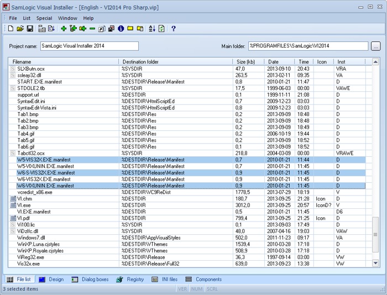Select the Vis32x.exe file row
Viewport: 387px width, 295px height.
click(187, 264)
